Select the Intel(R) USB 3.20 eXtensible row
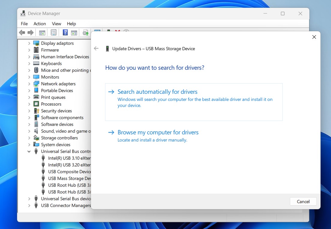 69,165
